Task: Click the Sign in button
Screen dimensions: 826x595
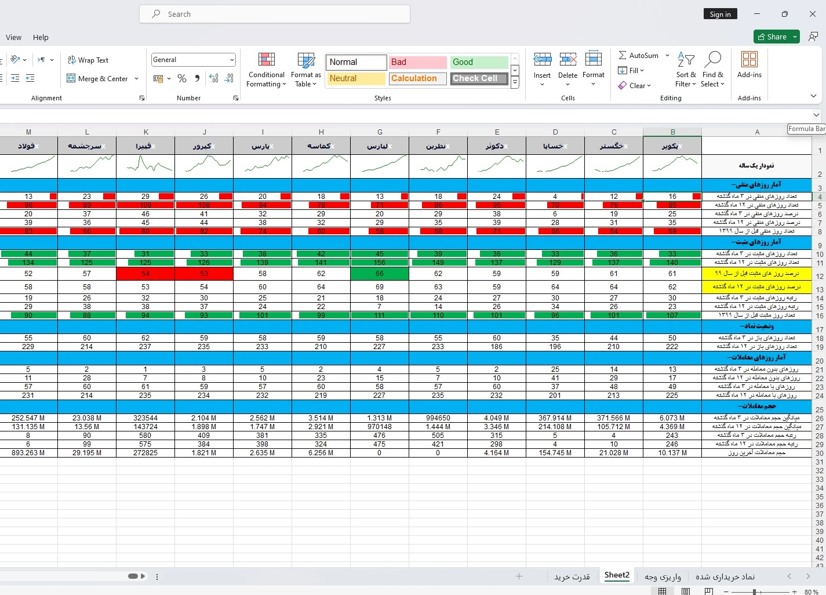Action: (720, 14)
